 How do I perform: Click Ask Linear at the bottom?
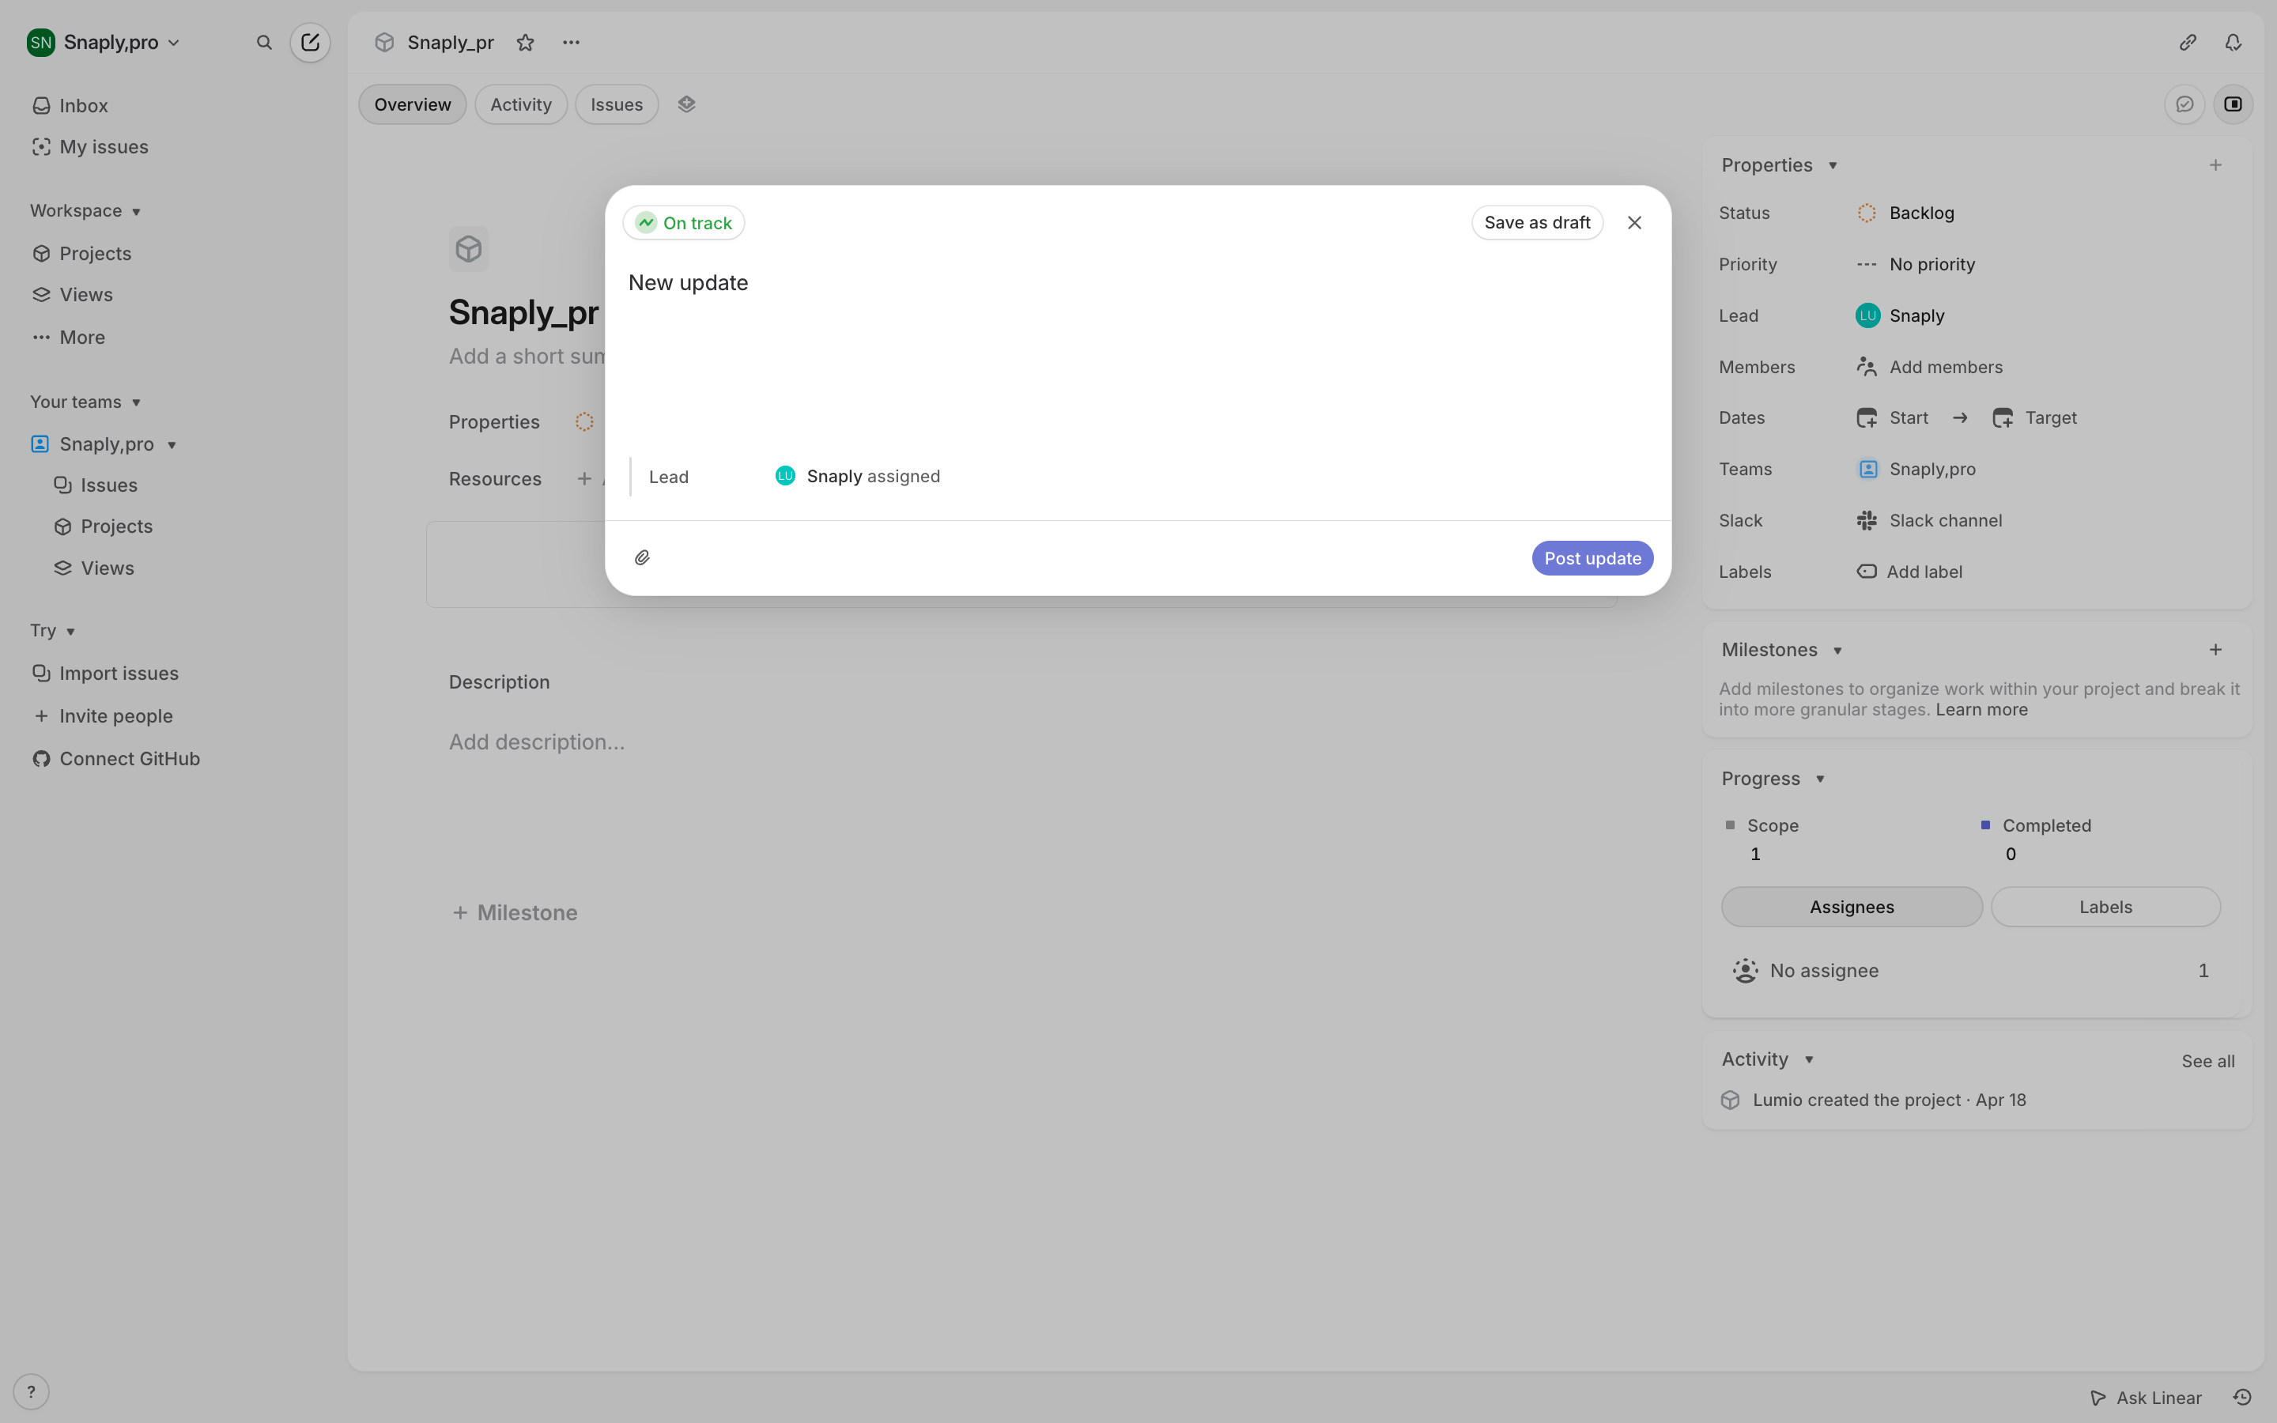2145,1398
